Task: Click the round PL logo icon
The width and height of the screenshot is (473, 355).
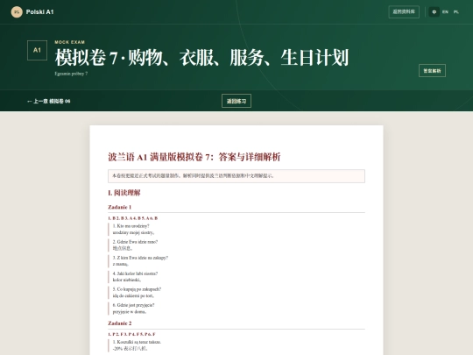Action: [x=17, y=12]
